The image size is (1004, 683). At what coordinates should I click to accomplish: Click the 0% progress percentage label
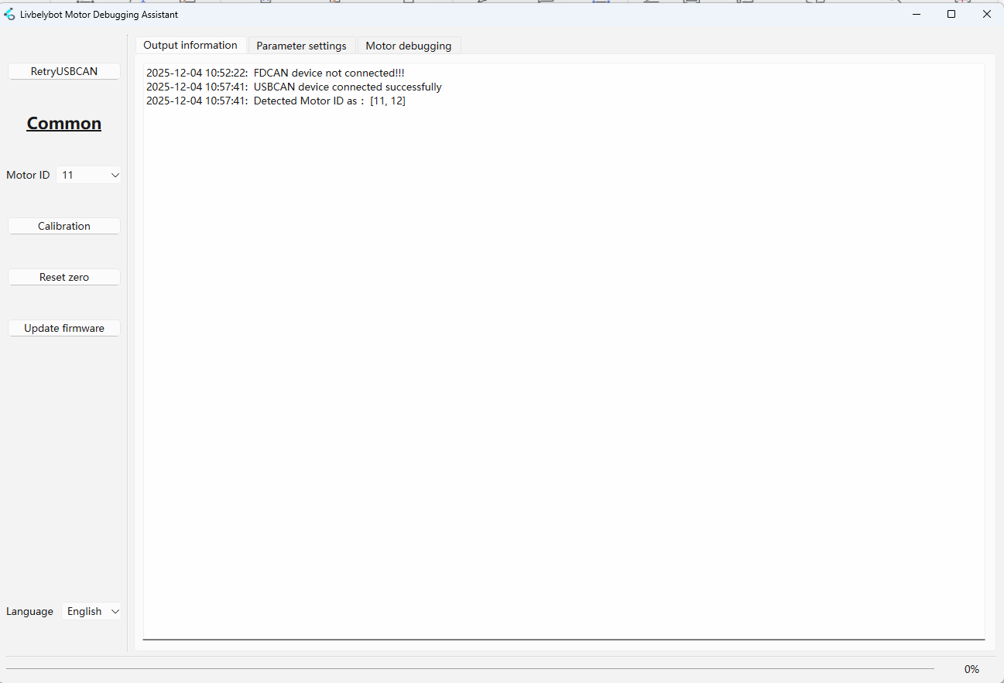(971, 669)
